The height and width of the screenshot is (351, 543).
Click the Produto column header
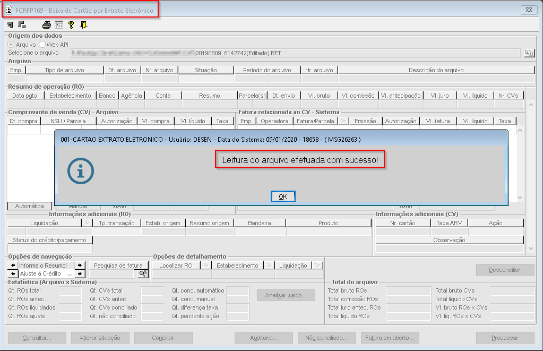pos(329,223)
